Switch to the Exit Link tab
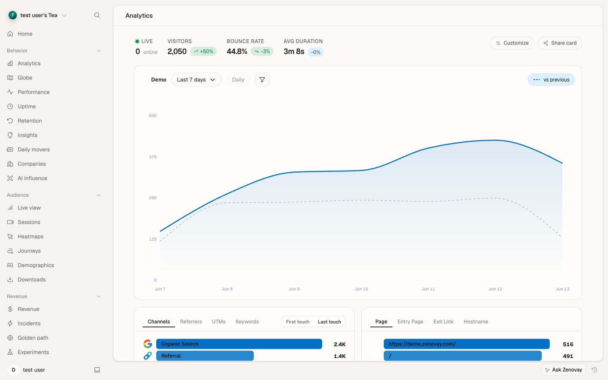Image resolution: width=608 pixels, height=380 pixels. click(x=443, y=322)
